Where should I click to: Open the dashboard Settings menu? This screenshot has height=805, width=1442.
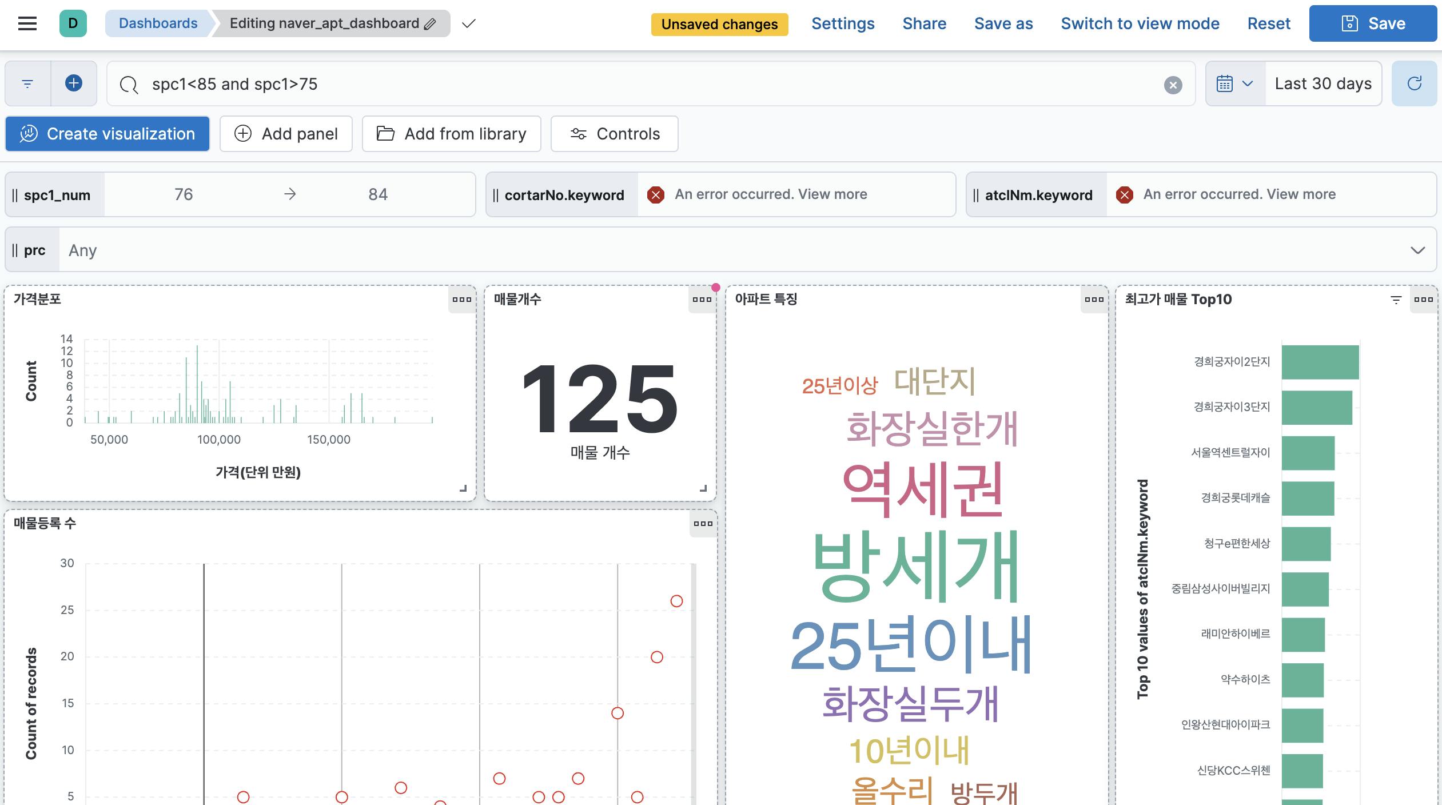pos(842,23)
